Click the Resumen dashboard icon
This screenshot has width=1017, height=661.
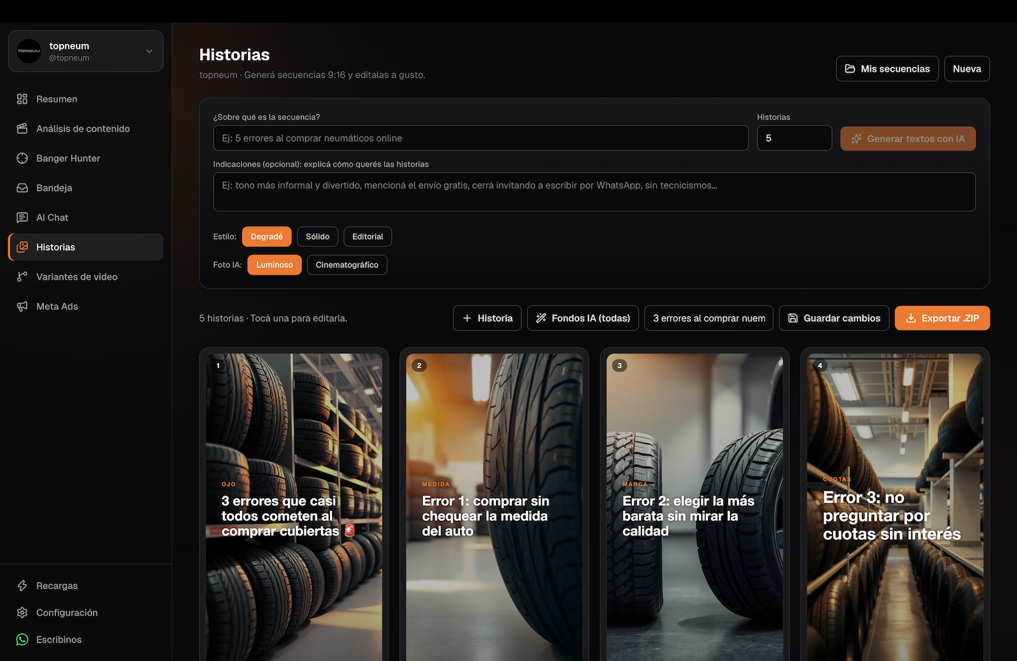22,99
